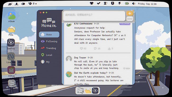Click the Anonymous request post text
This screenshot has width=172, height=97.
(x=100, y=35)
